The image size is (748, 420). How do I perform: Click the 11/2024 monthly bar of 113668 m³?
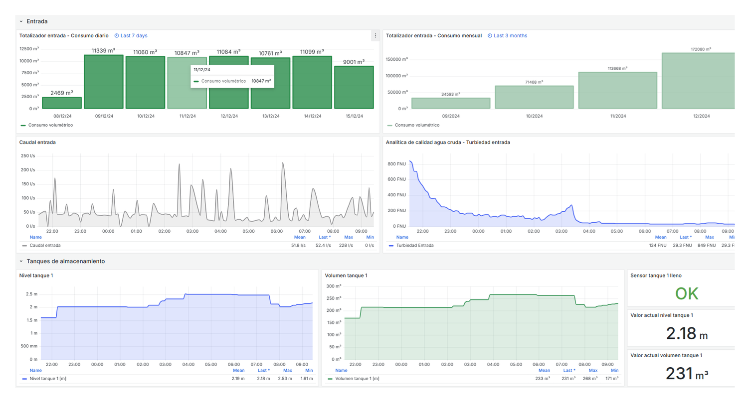pyautogui.click(x=618, y=90)
